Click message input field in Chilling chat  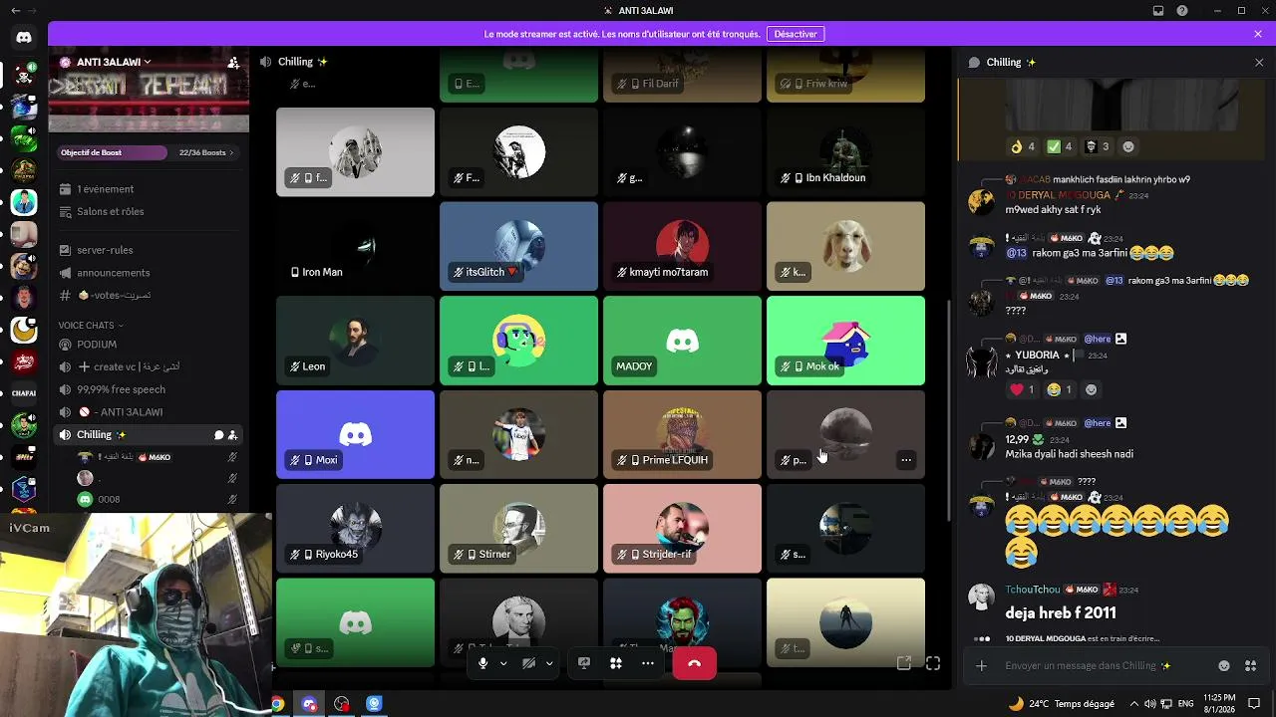pos(1105,665)
